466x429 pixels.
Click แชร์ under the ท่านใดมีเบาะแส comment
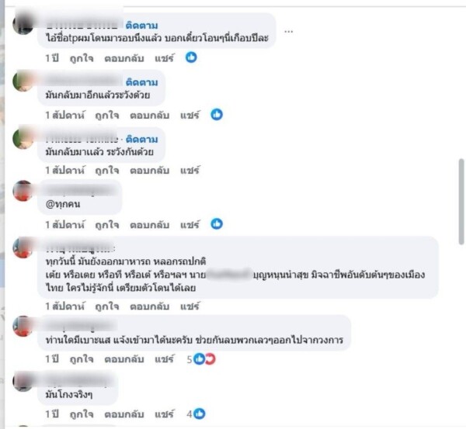(164, 359)
